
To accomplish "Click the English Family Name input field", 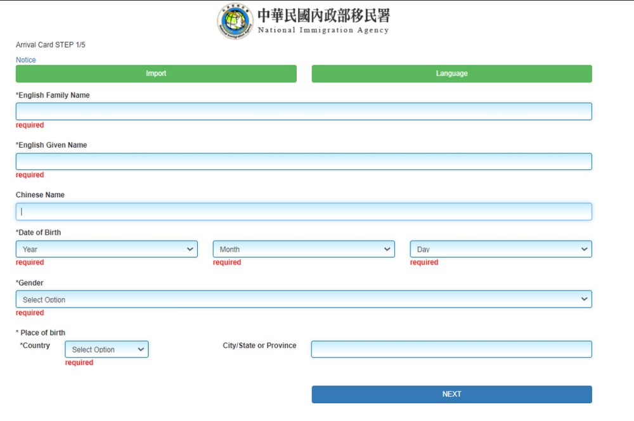I will (303, 111).
